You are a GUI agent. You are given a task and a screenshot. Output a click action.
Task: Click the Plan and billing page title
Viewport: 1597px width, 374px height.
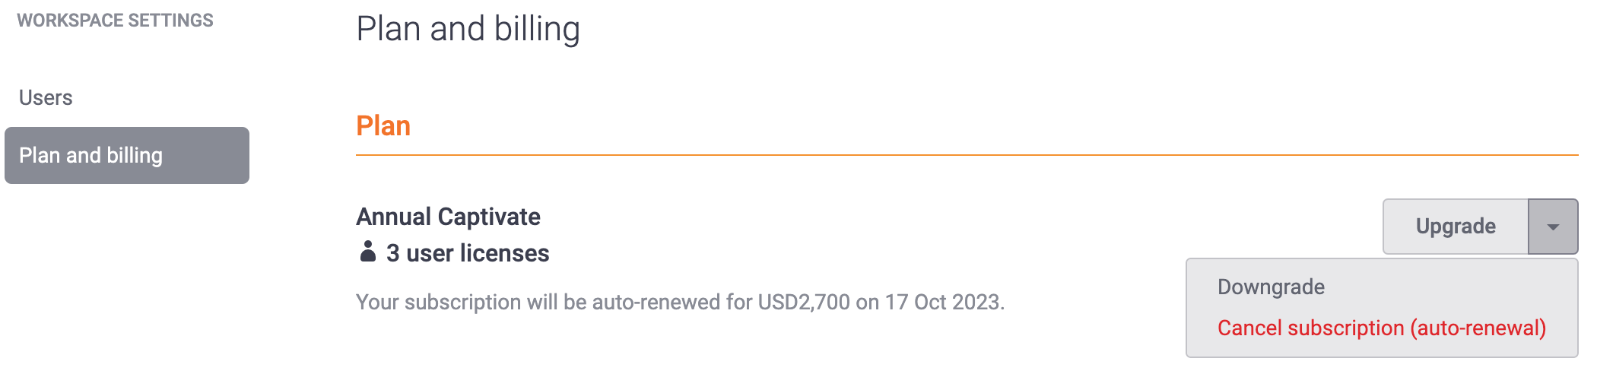(468, 29)
